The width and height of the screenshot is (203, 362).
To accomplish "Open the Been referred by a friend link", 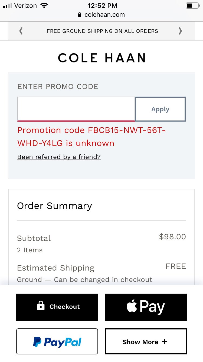I will tap(59, 157).
